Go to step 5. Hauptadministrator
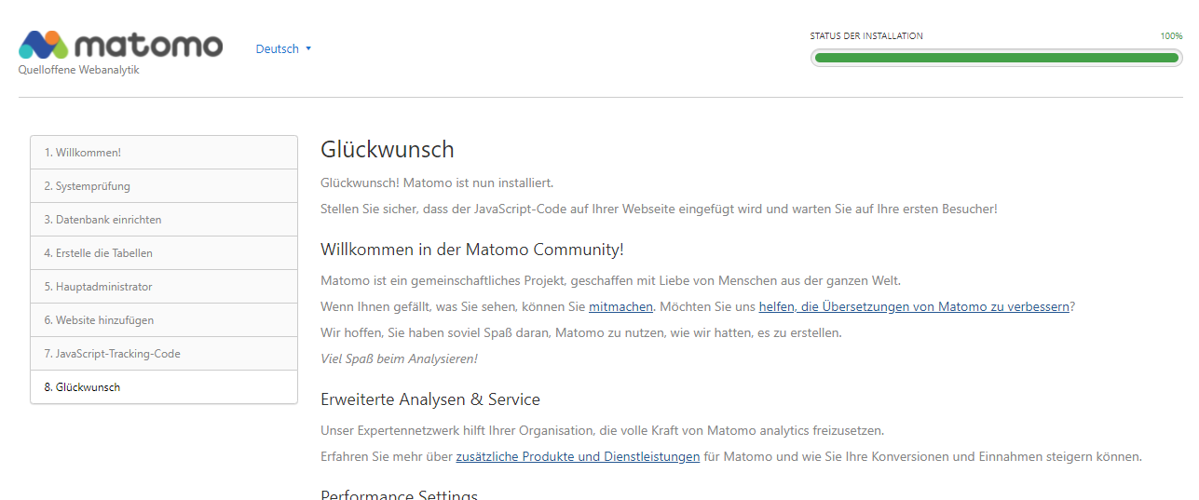Viewport: 1199px width, 500px height. pyautogui.click(x=164, y=287)
